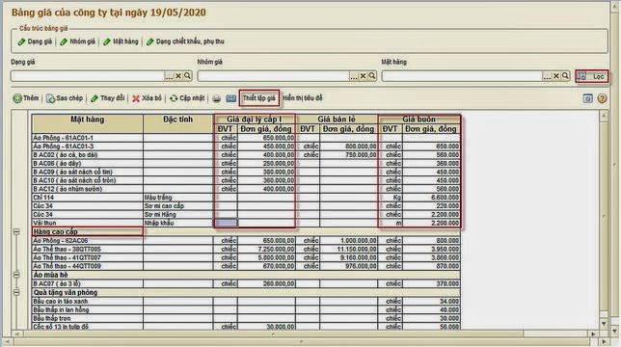621x347 pixels.
Task: Click the Mặt hàng column header
Action: click(88, 123)
